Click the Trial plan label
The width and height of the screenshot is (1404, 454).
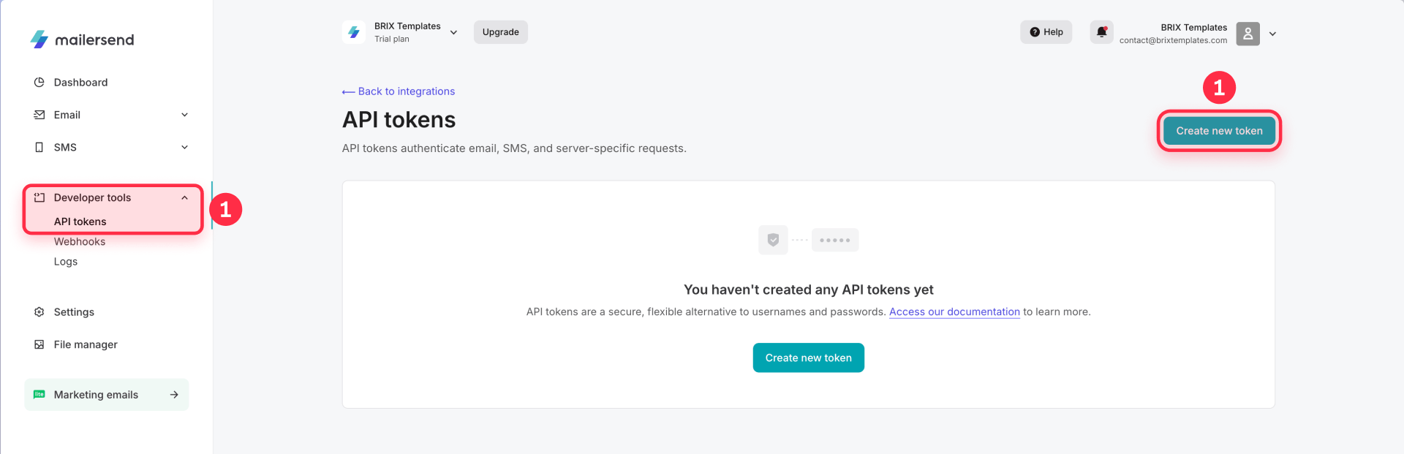(x=392, y=39)
